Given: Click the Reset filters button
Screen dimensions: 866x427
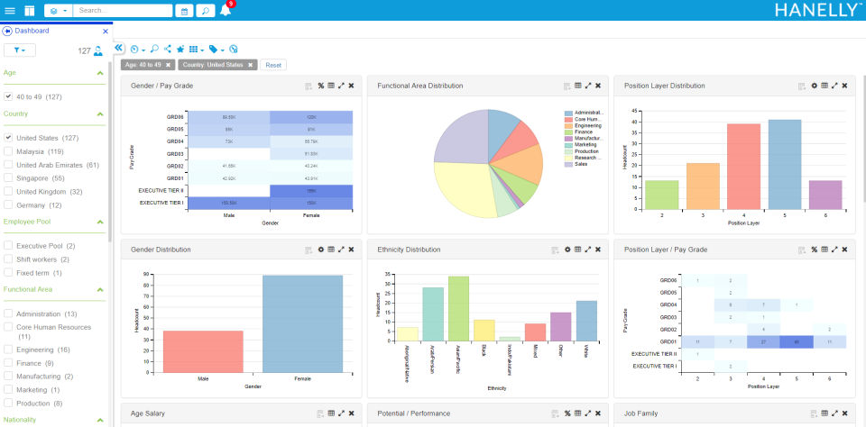Looking at the screenshot, I should pos(273,65).
